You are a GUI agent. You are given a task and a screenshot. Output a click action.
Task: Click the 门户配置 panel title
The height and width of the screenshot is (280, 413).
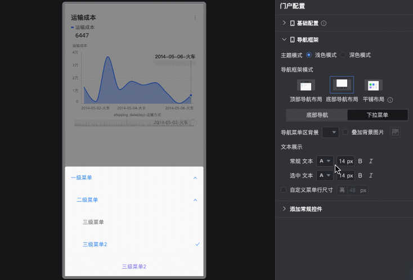(x=293, y=6)
